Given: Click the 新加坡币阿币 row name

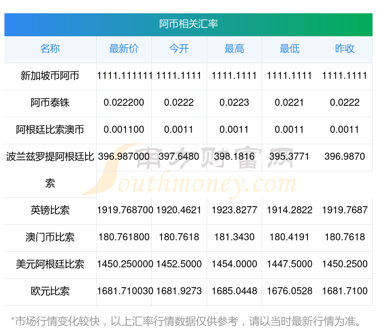Looking at the screenshot, I should tap(50, 76).
